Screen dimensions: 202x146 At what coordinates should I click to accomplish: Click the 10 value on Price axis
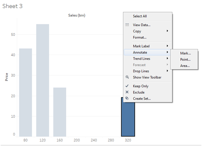point(13,117)
